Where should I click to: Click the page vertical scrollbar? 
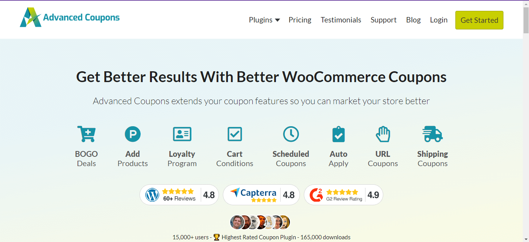pyautogui.click(x=526, y=116)
